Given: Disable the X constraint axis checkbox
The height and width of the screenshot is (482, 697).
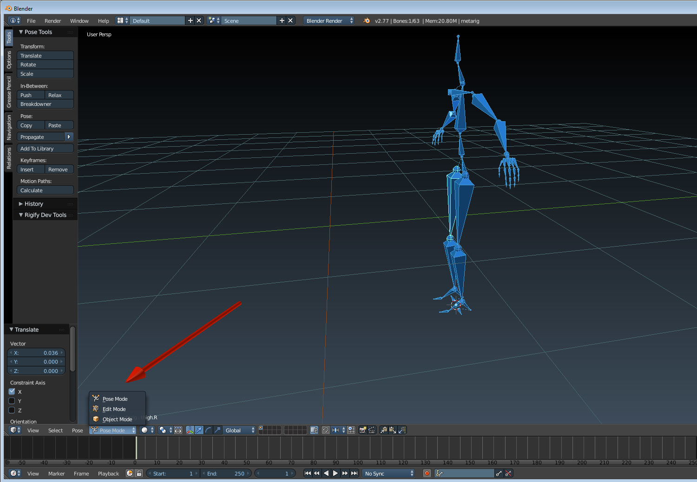Looking at the screenshot, I should point(12,391).
